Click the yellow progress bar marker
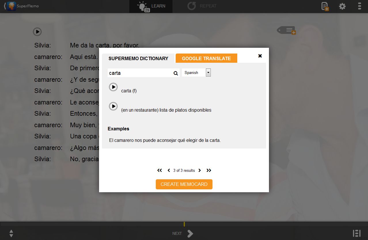368x240 pixels. click(184, 224)
